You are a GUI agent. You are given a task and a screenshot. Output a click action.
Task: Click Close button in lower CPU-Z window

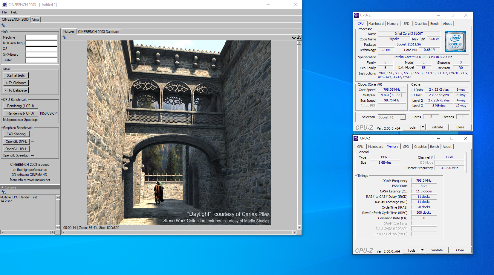(460, 250)
